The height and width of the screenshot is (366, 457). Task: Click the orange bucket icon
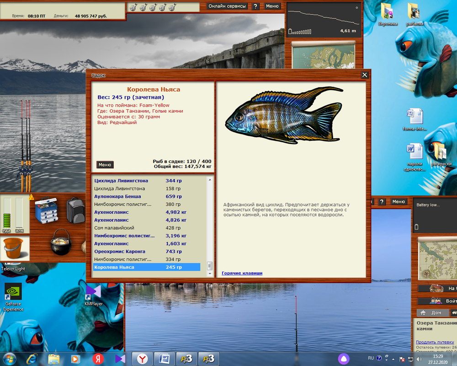tap(13, 248)
